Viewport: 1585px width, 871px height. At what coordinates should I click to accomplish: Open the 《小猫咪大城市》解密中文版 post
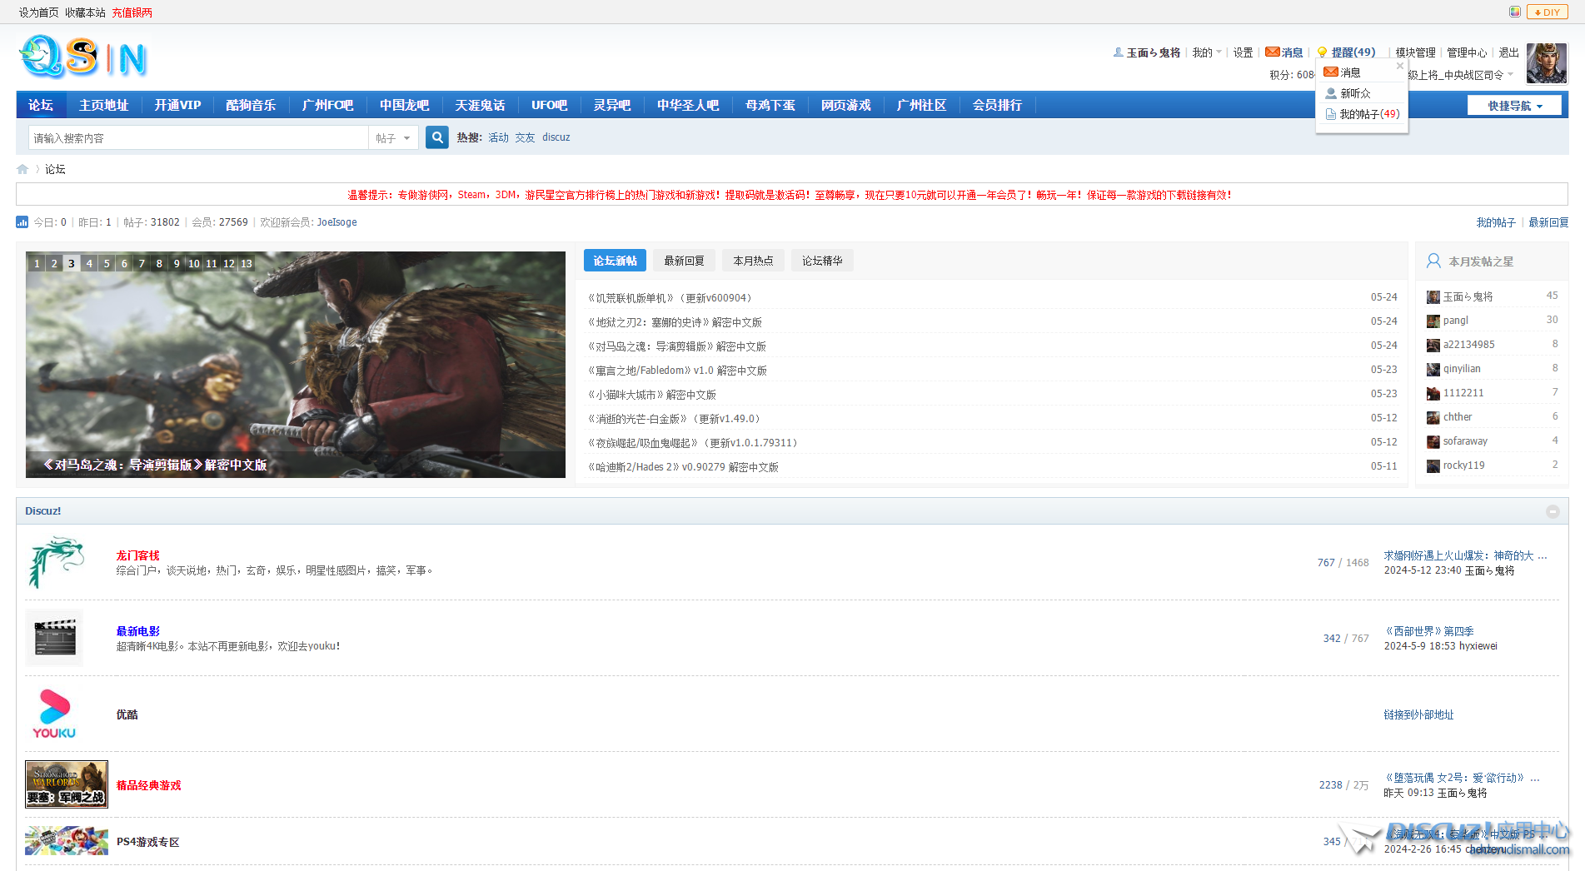click(652, 395)
